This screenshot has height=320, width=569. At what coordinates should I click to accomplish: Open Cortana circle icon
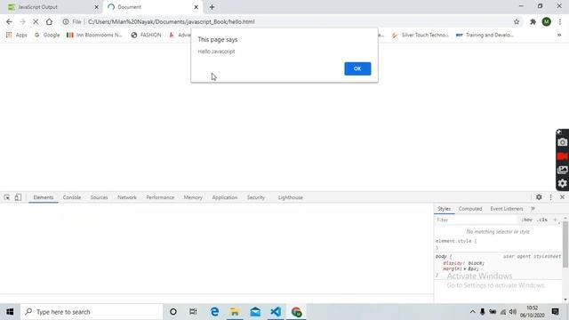coord(173,312)
